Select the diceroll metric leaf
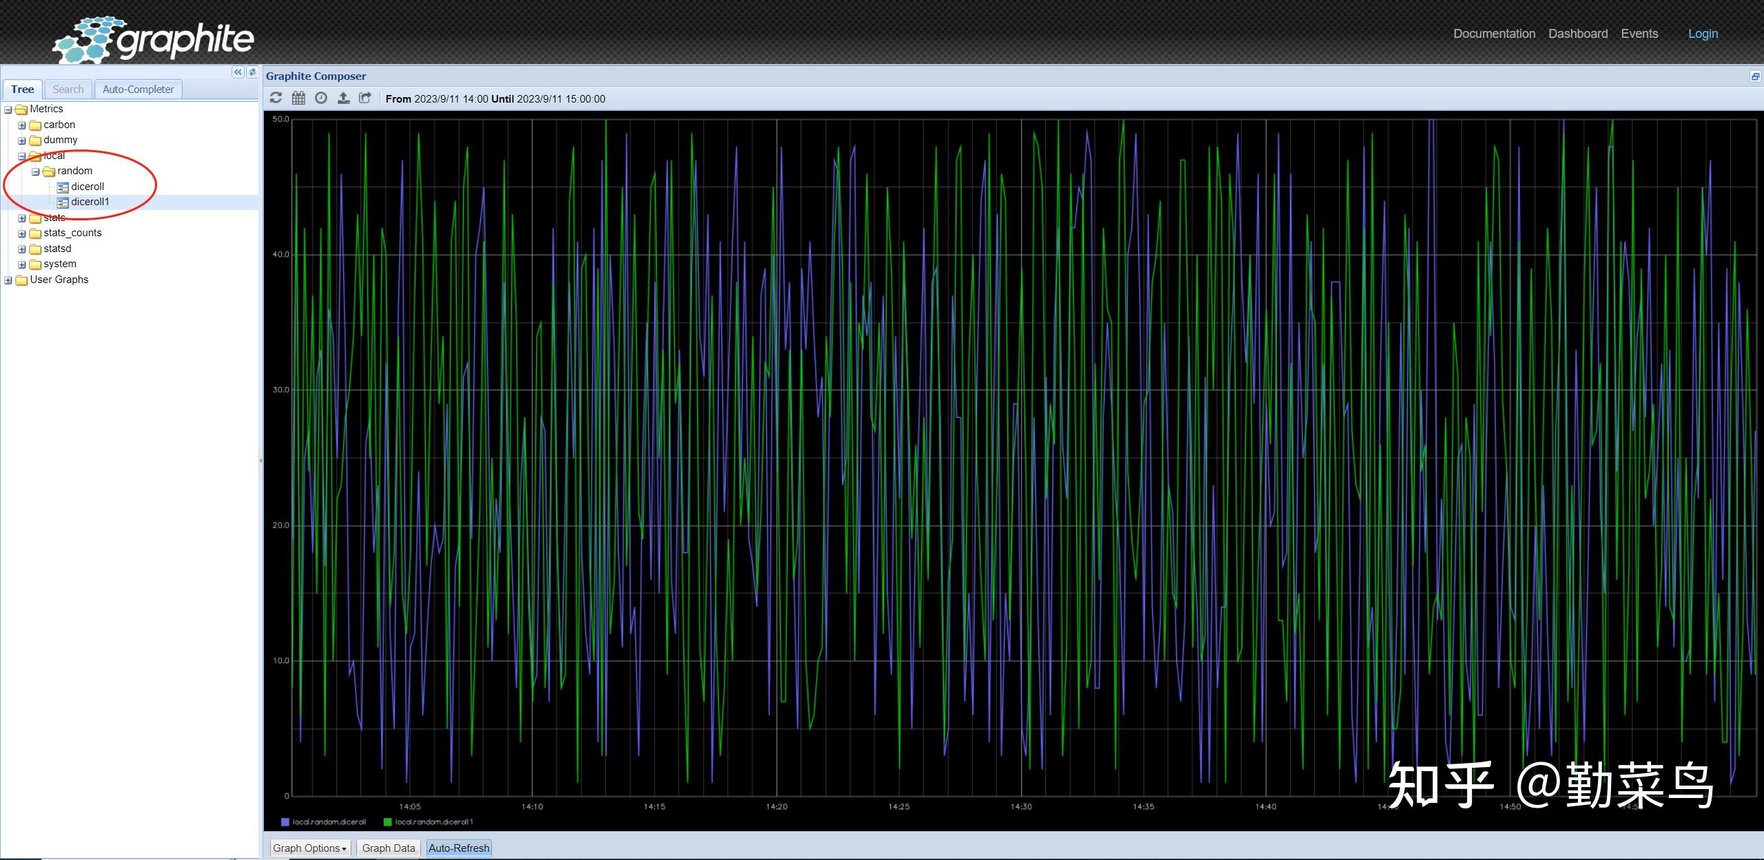 click(x=88, y=187)
